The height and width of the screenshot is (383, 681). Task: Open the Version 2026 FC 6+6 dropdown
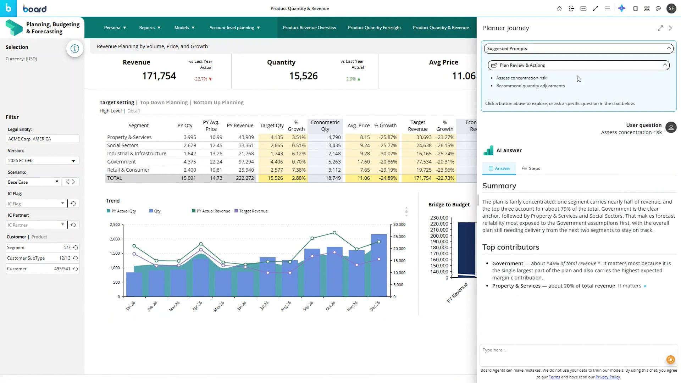[42, 161]
